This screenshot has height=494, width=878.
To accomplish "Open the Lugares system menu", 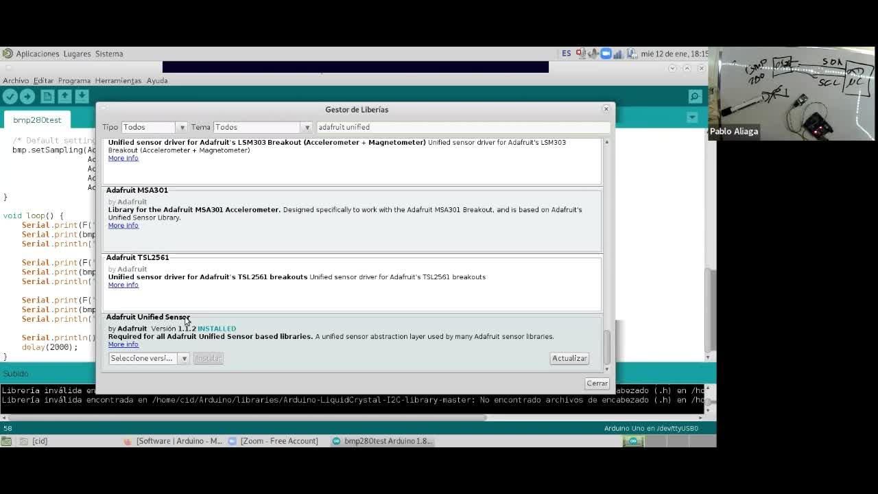I will tap(77, 54).
